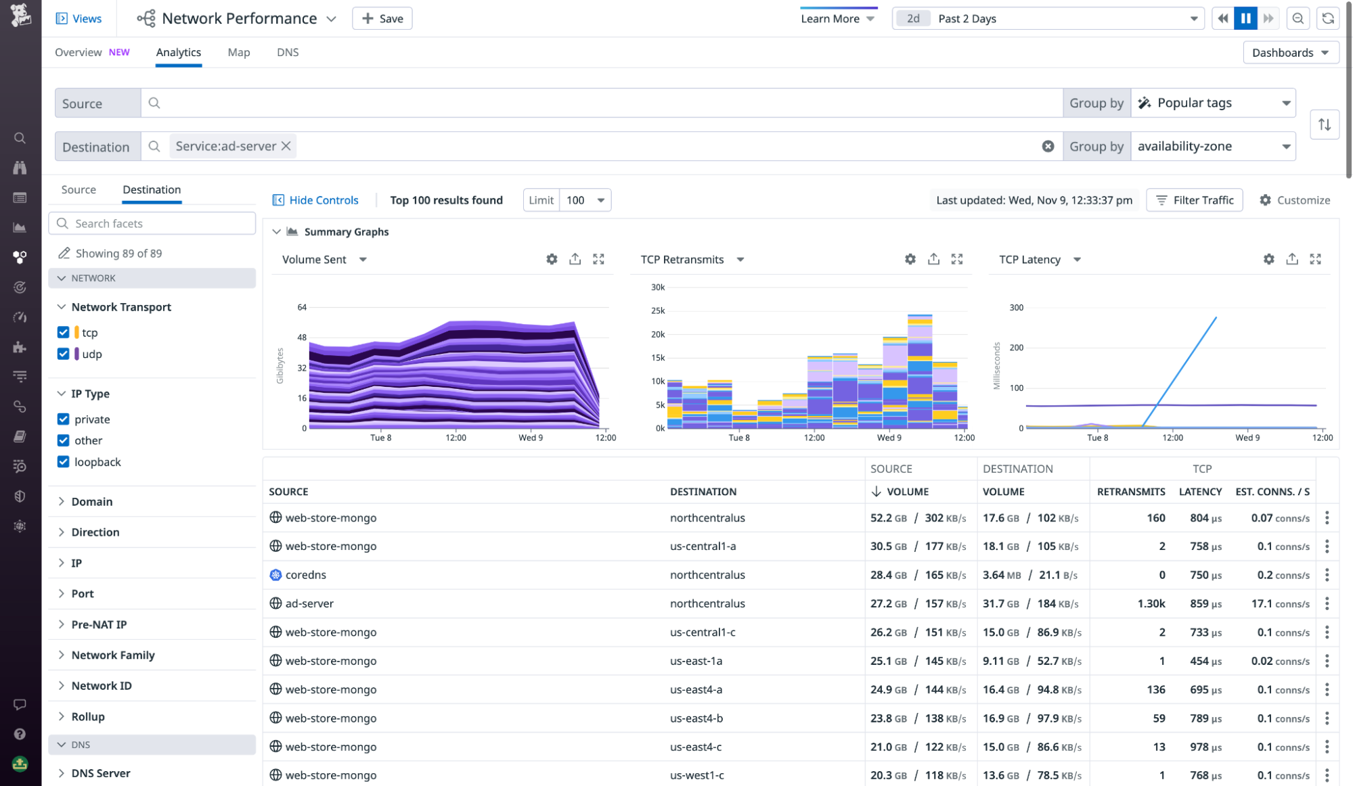1353x786 pixels.
Task: Open row options for coredns row
Action: [x=1327, y=575]
